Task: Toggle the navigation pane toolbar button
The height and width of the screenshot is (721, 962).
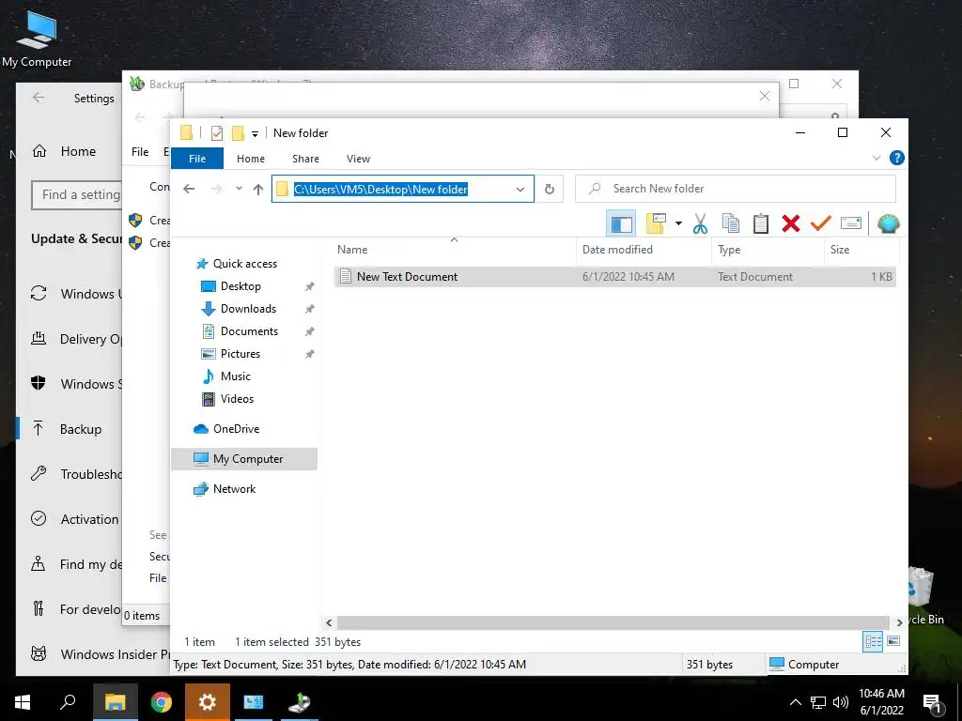Action: (x=621, y=223)
